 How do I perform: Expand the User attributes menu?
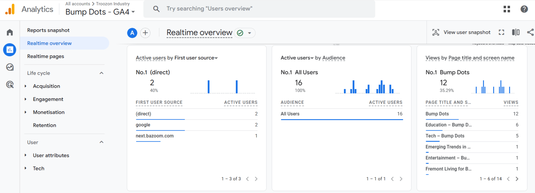click(x=26, y=155)
